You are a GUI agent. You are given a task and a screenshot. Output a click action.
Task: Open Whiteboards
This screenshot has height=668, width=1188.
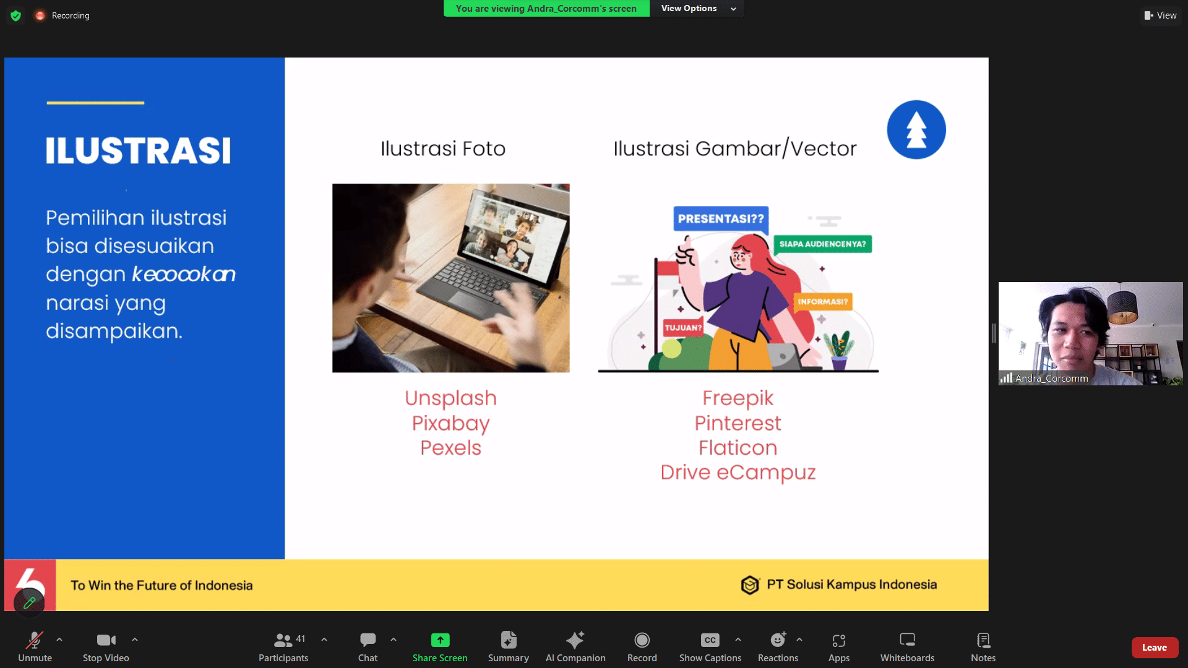(907, 647)
